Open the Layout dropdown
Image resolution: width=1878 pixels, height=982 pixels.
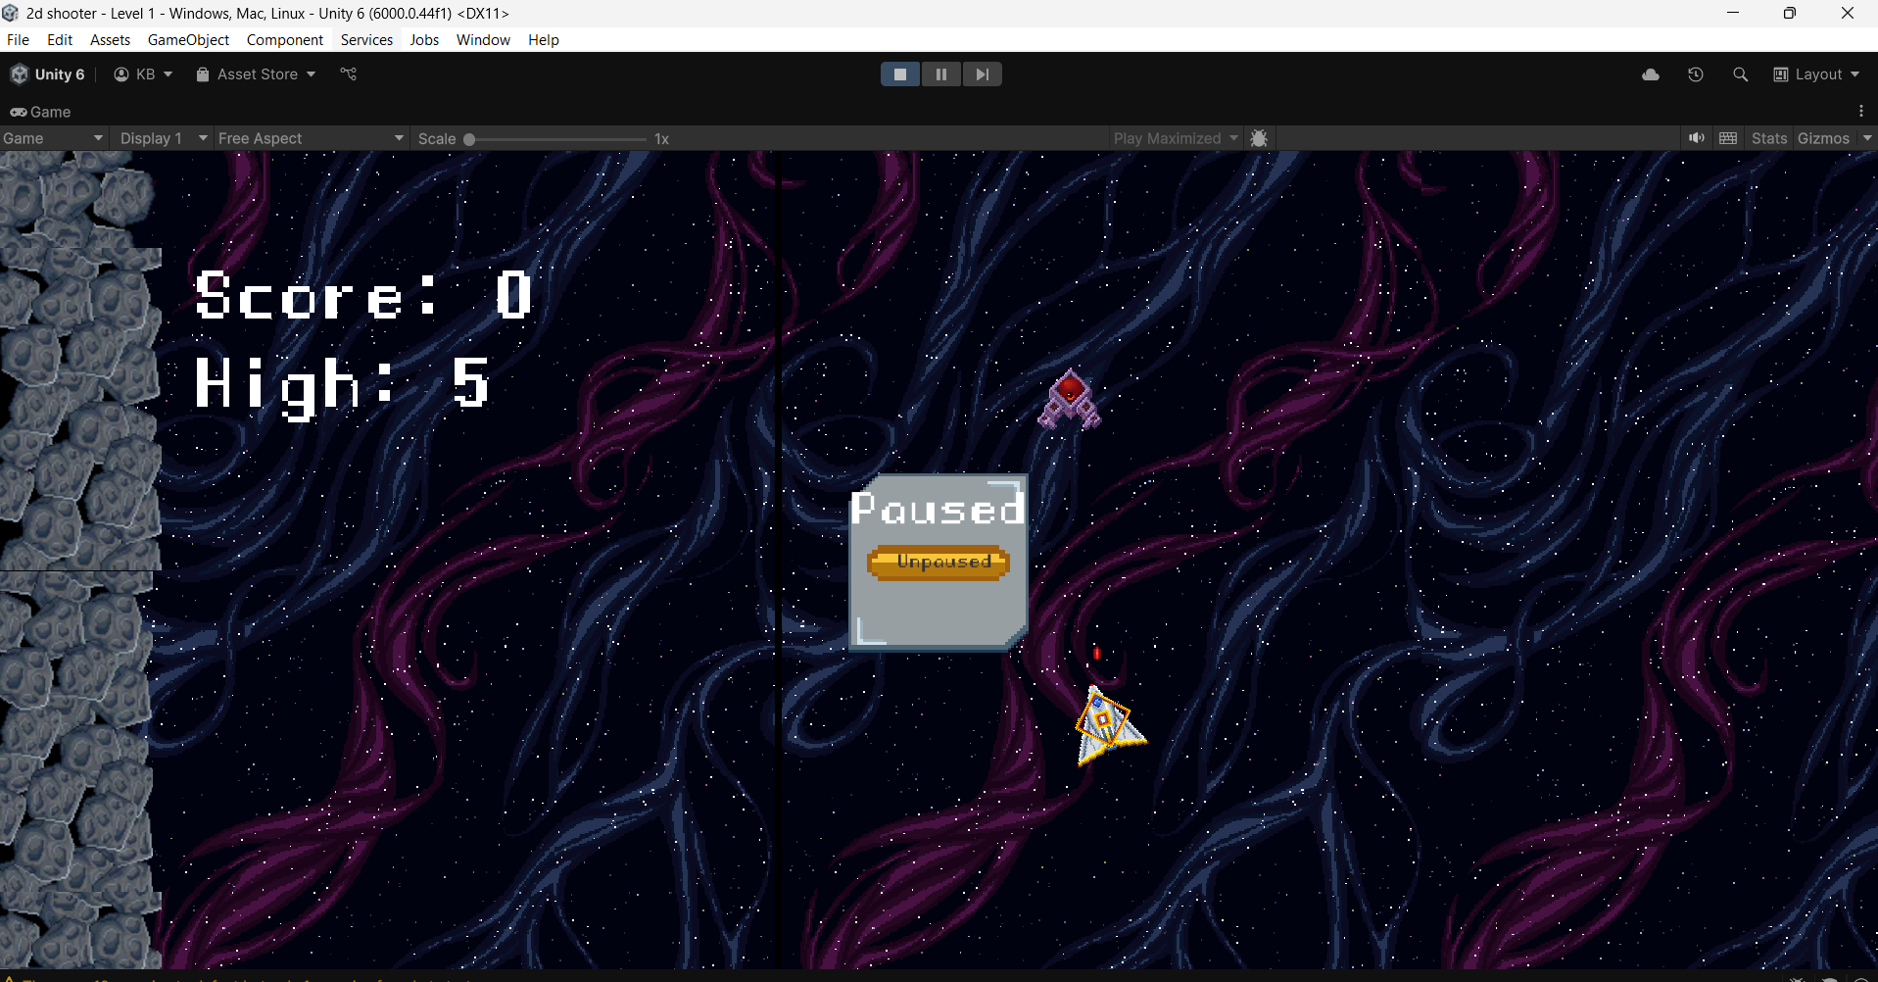pos(1816,74)
